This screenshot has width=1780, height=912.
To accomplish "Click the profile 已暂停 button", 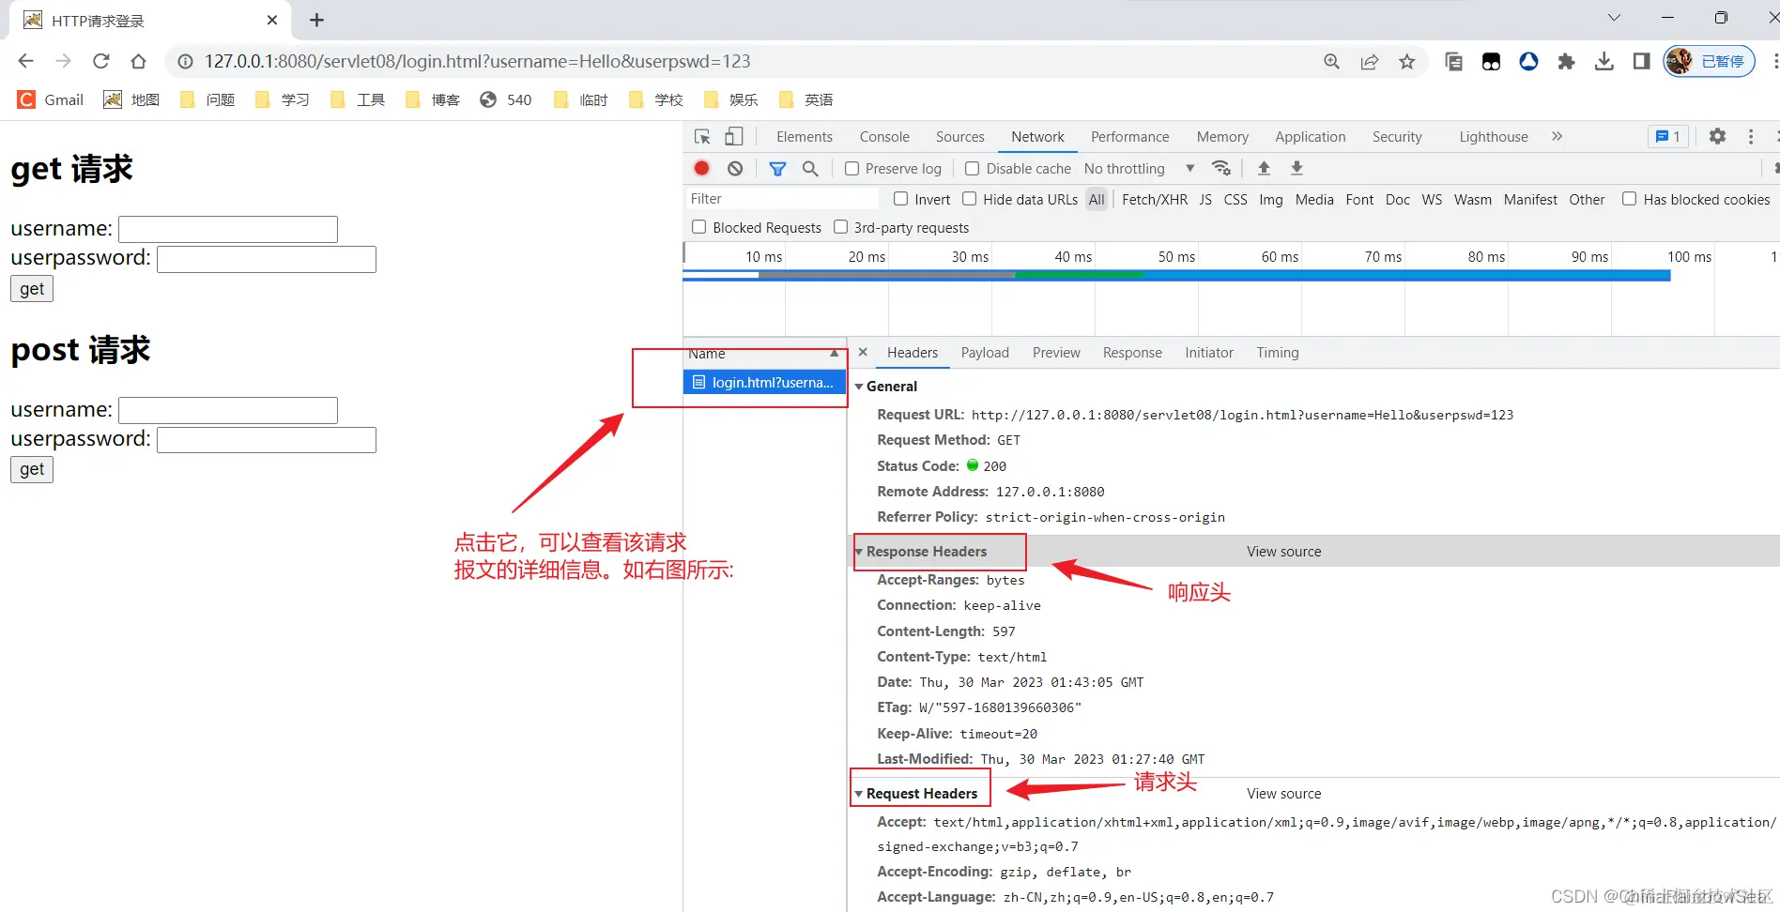I will tap(1709, 61).
